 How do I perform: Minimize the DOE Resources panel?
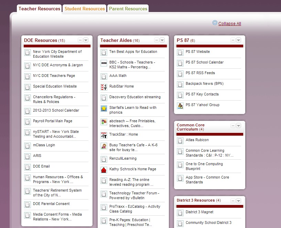[x=80, y=40]
